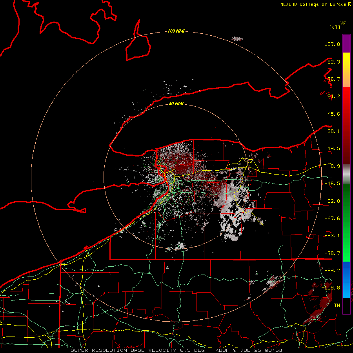
Task: Click the [KT] units label
Action: (335, 27)
